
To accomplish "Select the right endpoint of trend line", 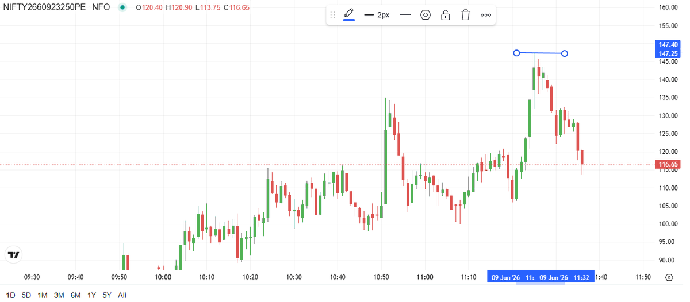I will pyautogui.click(x=565, y=53).
